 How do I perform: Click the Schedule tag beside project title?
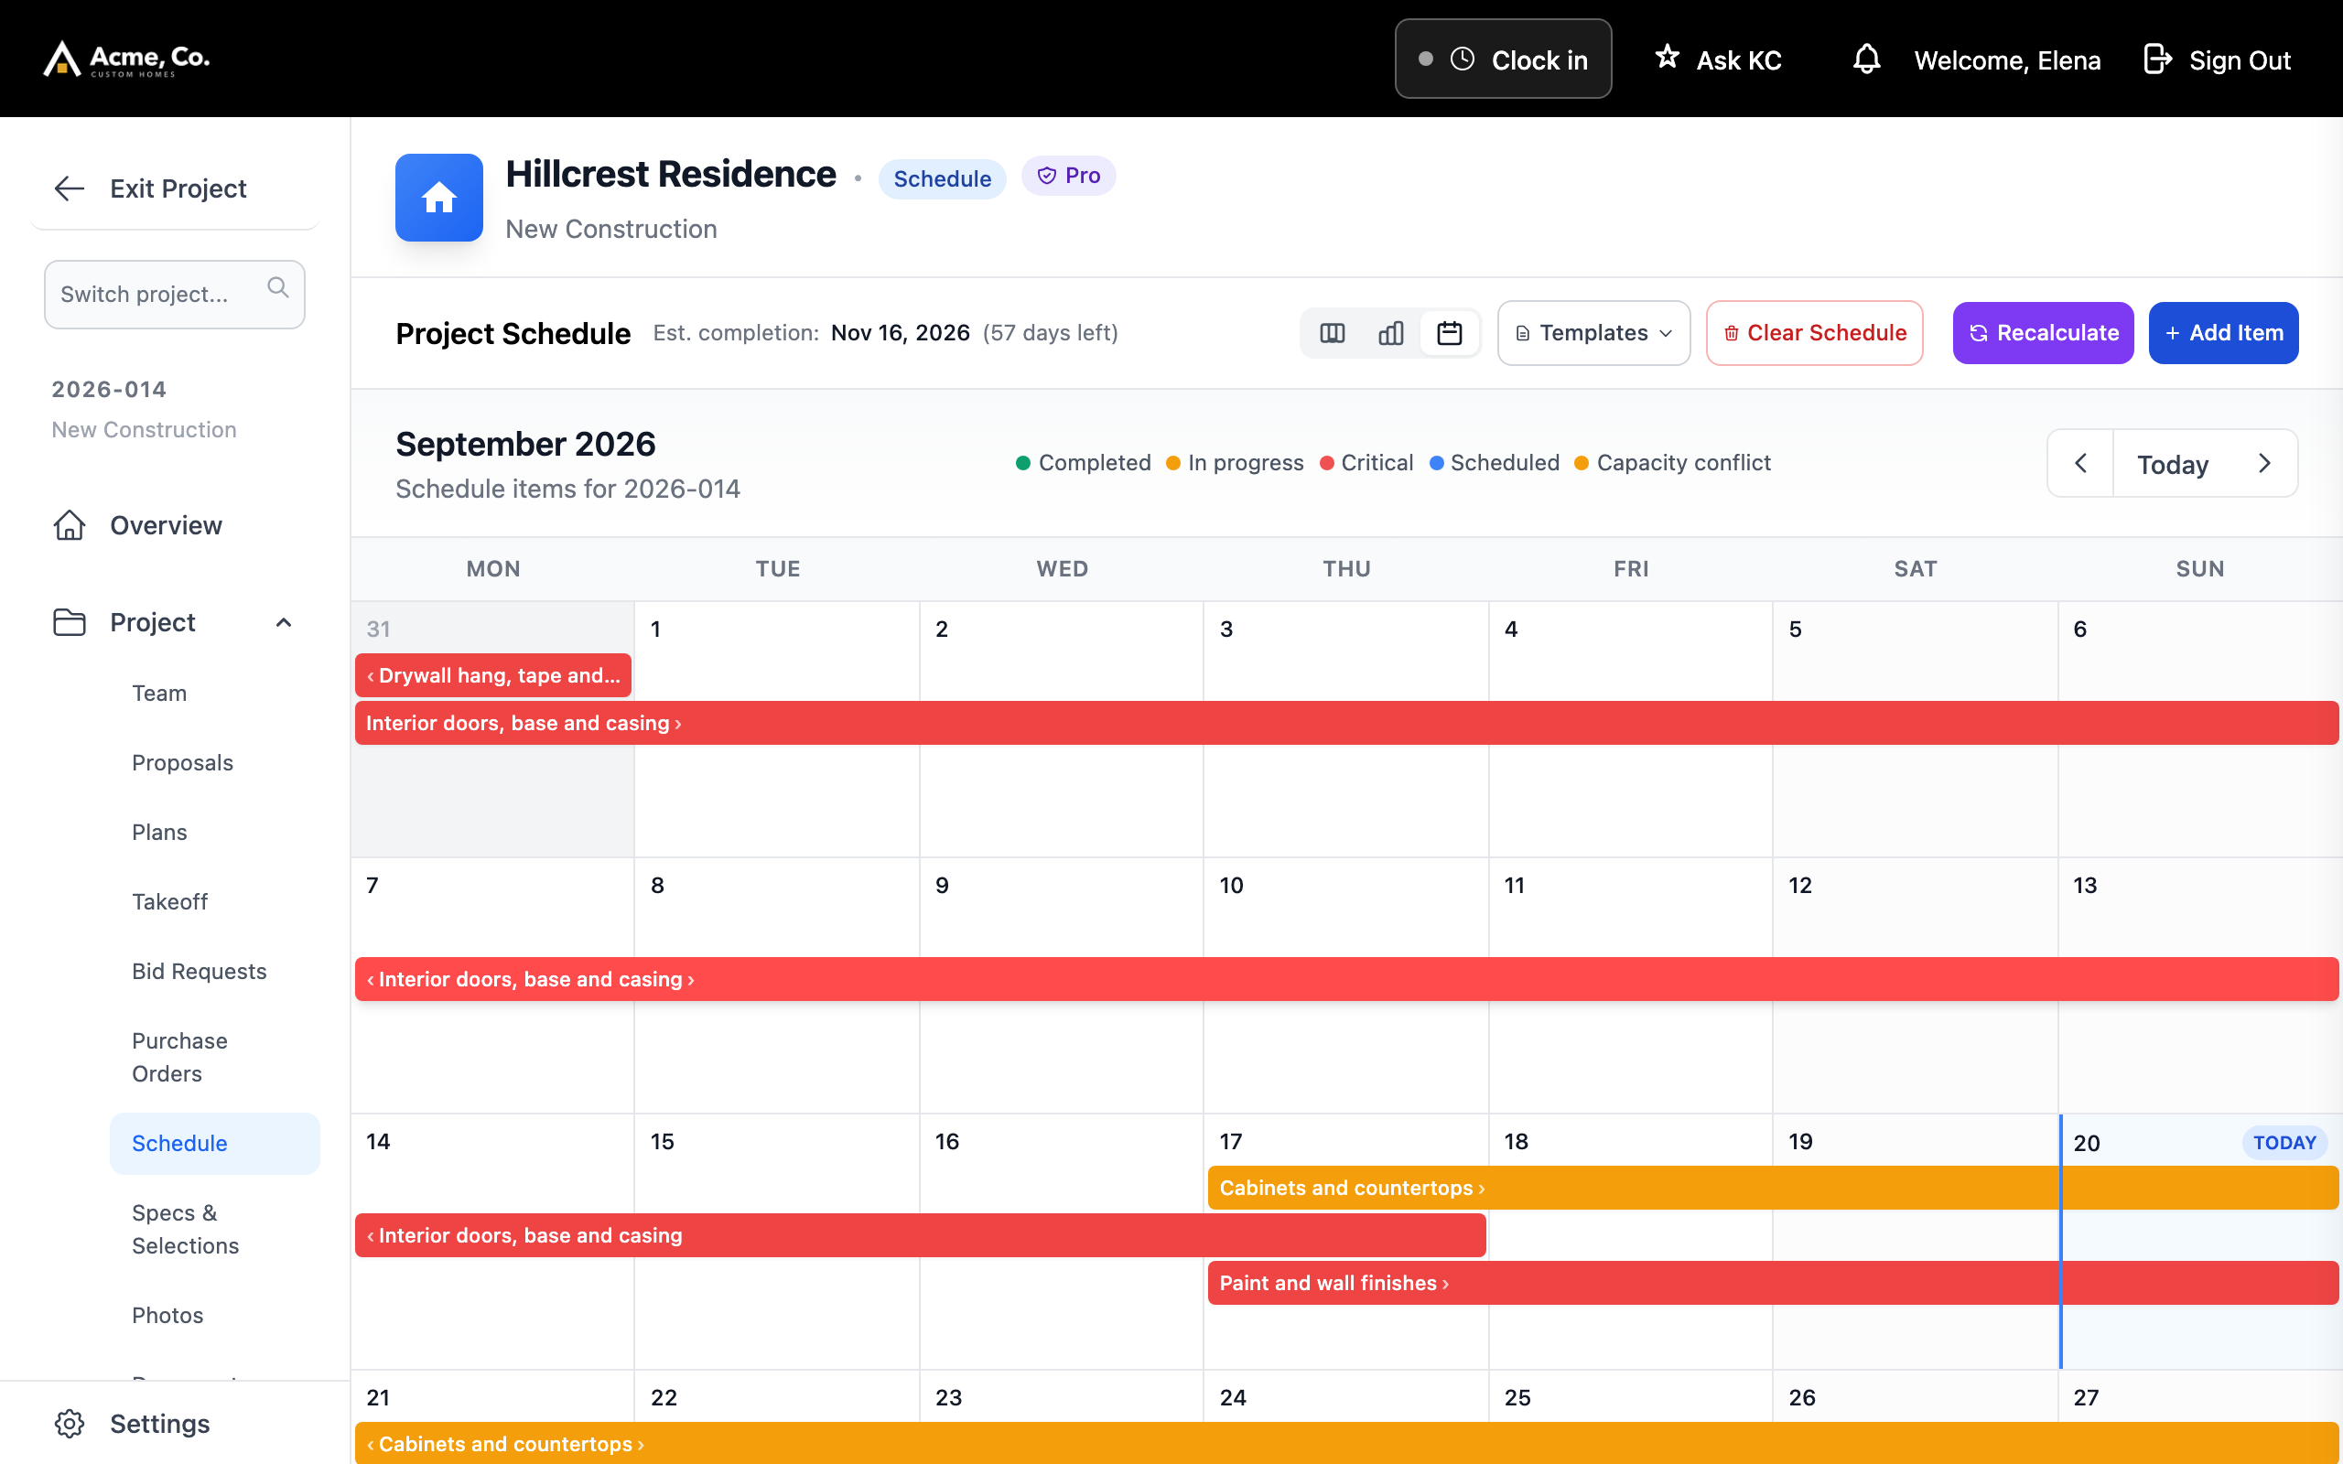coord(942,179)
